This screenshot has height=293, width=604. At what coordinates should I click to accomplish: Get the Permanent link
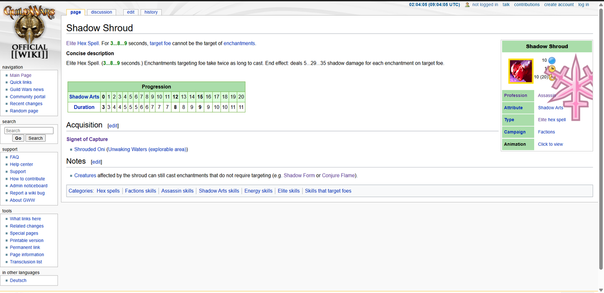pos(25,248)
